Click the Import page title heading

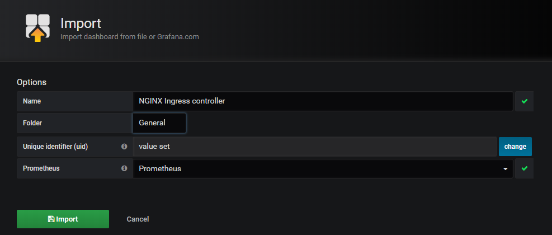(81, 23)
